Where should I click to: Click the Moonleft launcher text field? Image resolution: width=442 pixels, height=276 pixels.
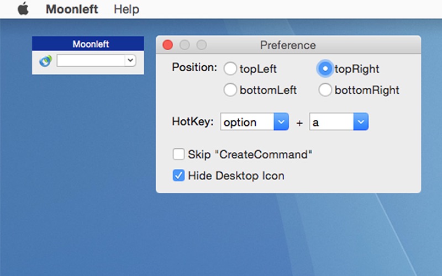[91, 61]
